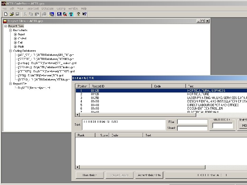Click the Save disk toolbar icon
This screenshot has width=247, height=185.
click(17, 14)
